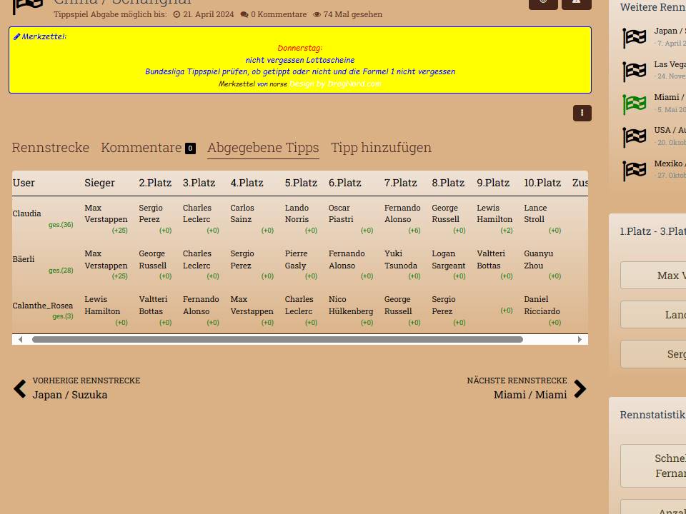Click the comment bubble icon near 0 Kommentare
686x514 pixels.
tap(244, 14)
